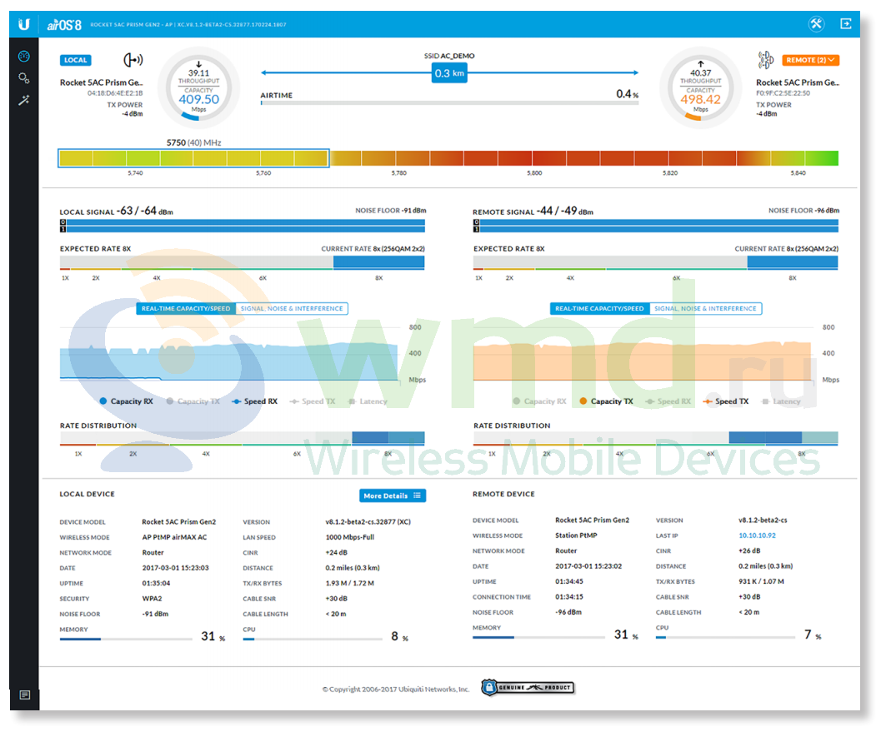Click the WPA2 security value

pos(153,599)
